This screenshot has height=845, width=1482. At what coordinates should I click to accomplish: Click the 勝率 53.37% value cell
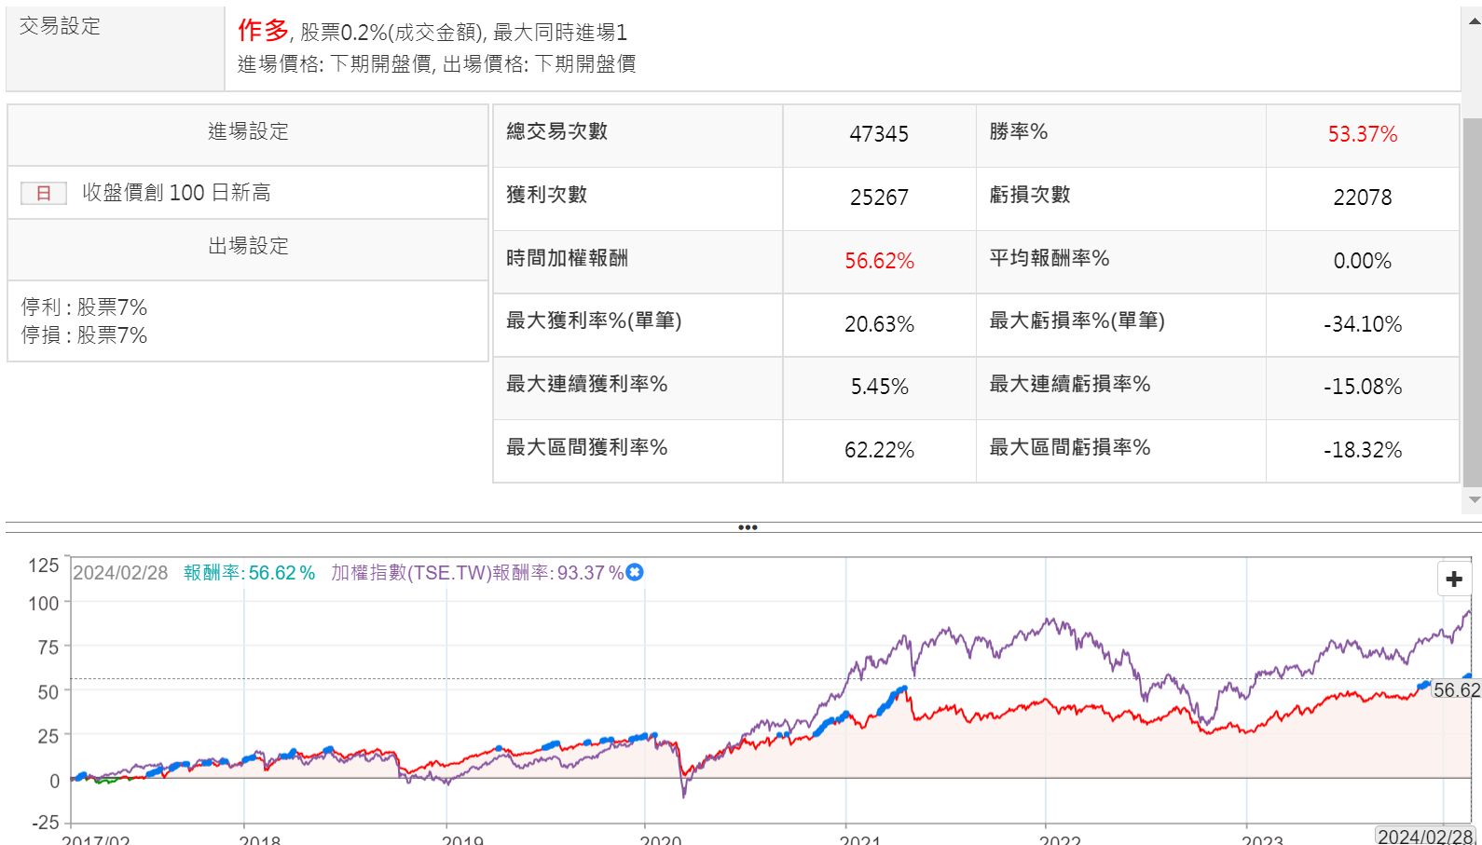pyautogui.click(x=1362, y=134)
